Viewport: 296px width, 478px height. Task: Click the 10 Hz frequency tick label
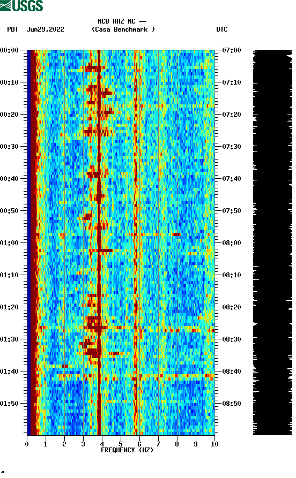[214, 444]
